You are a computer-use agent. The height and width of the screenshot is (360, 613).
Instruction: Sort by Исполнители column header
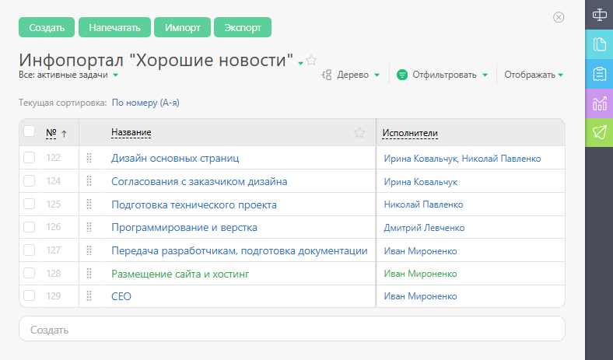coord(410,133)
